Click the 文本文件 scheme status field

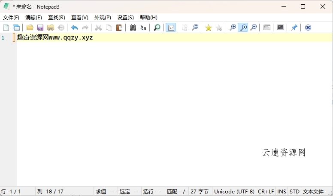click(x=313, y=192)
